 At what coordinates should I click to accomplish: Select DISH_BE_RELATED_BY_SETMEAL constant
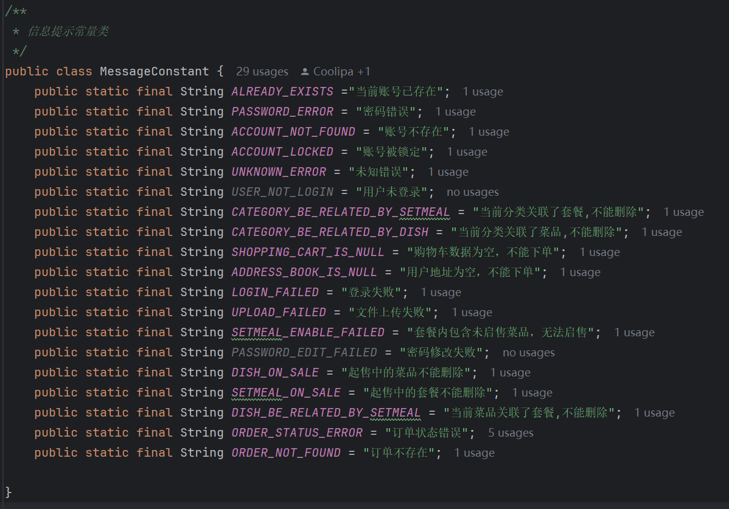[x=326, y=412]
